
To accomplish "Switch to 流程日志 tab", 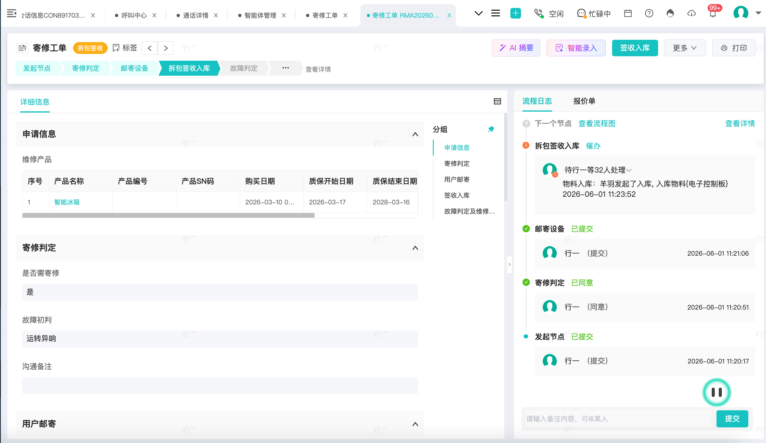I will [x=537, y=101].
